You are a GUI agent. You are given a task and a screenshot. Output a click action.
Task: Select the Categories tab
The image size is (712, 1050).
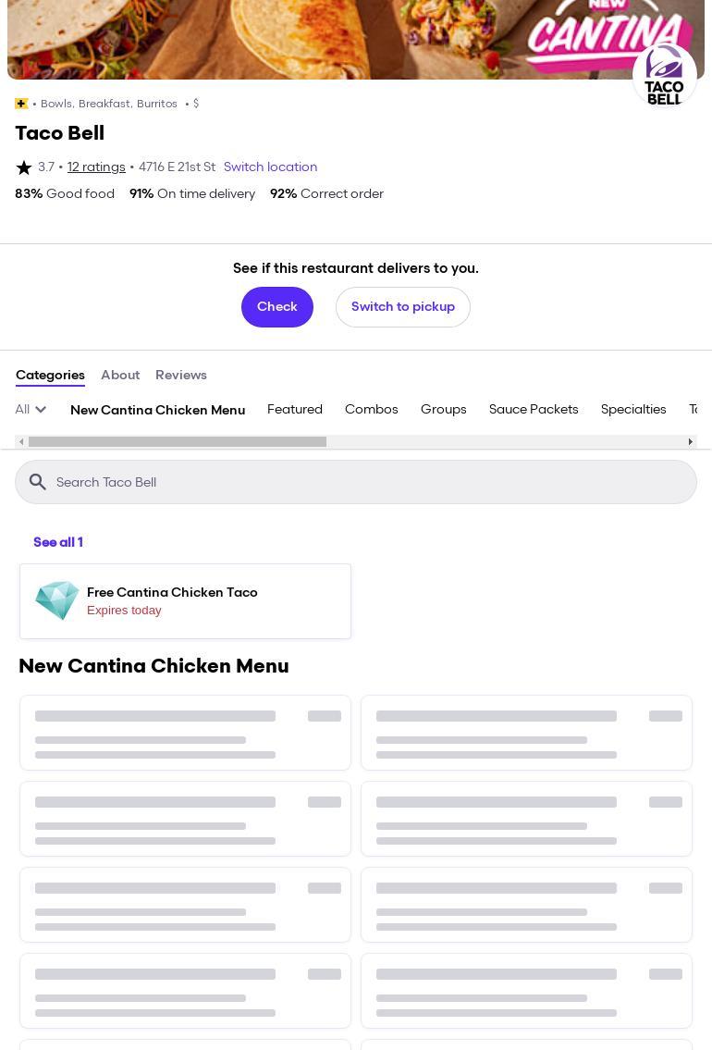[x=50, y=376]
